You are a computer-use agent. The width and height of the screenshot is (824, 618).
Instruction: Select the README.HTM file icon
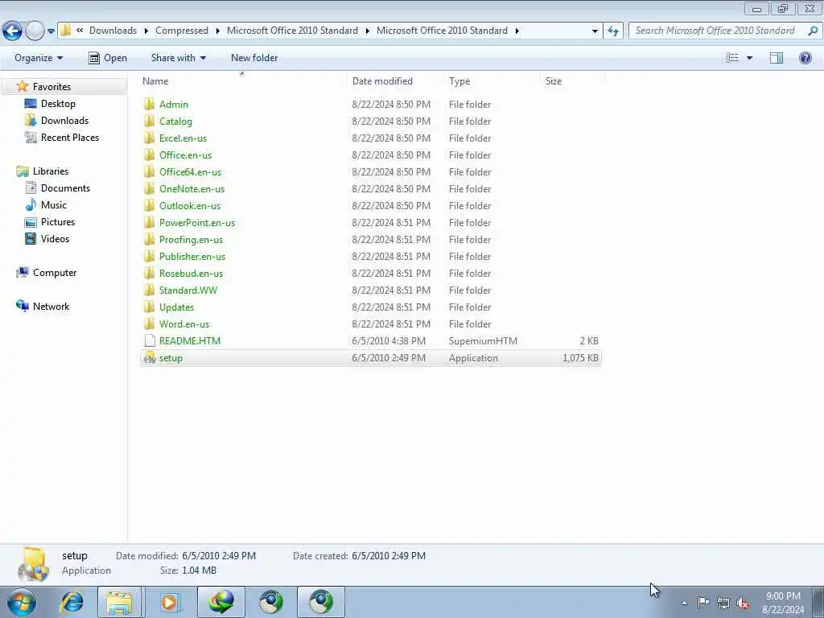150,340
